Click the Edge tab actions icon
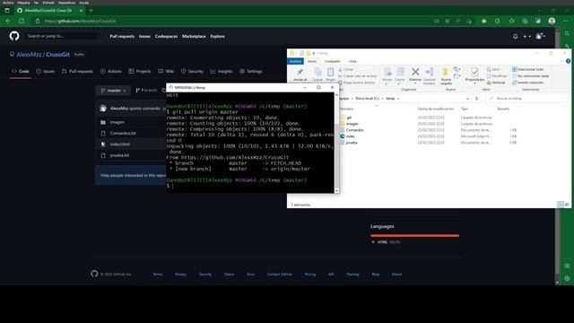Viewport: 574px width, 323px height. pos(7,10)
